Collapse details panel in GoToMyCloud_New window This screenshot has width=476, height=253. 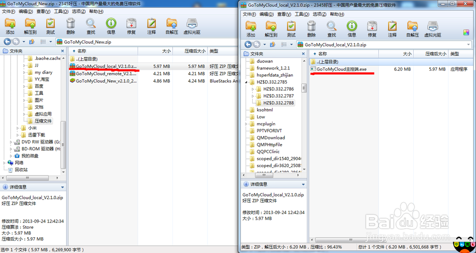click(62, 187)
